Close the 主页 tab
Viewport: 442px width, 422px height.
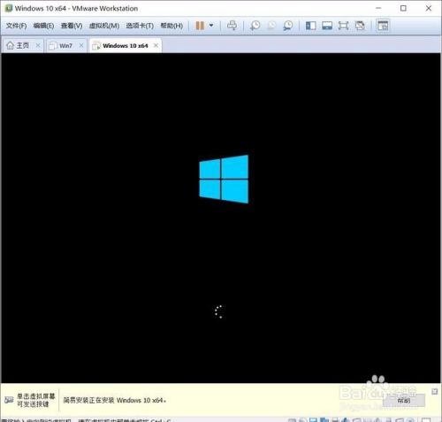pos(38,45)
